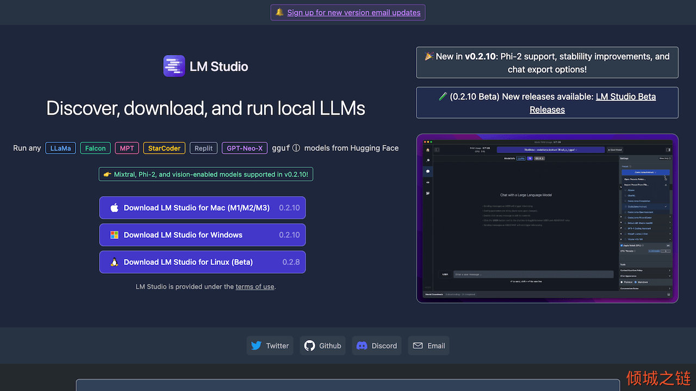Select the GPT-Neo-X model tag
Screen dimensions: 696x391
(x=245, y=148)
